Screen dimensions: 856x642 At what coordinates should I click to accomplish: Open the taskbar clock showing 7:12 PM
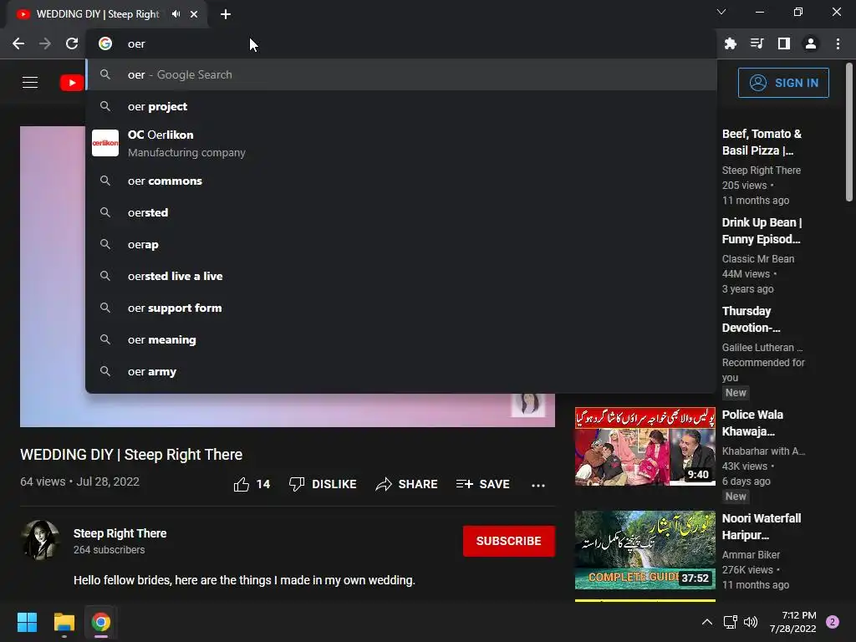(792, 622)
